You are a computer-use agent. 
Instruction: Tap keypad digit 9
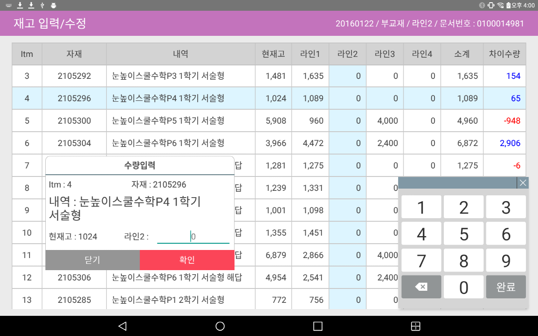(506, 260)
